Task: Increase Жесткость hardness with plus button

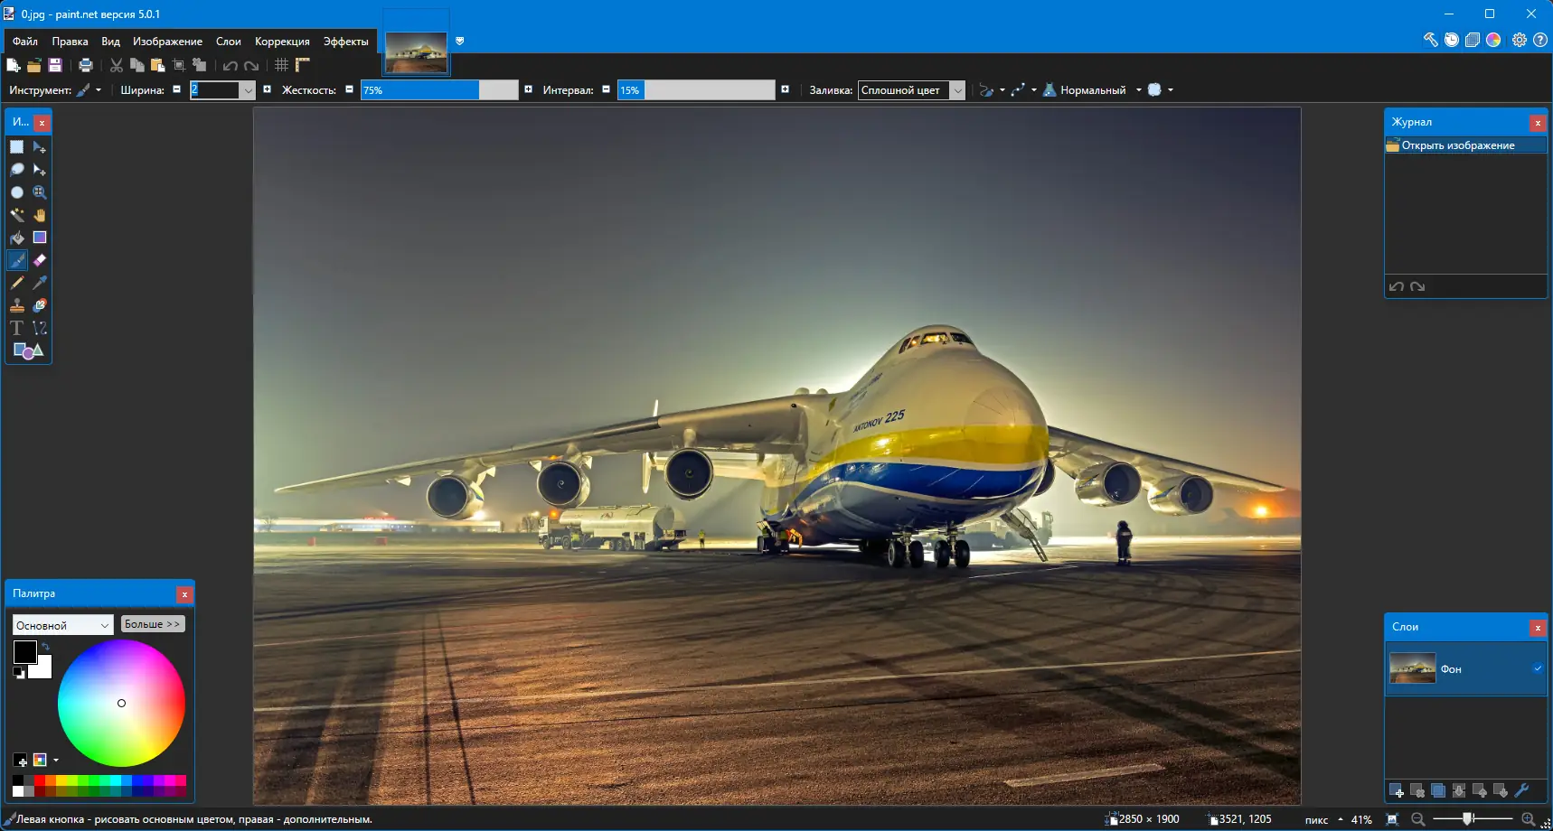Action: (528, 89)
